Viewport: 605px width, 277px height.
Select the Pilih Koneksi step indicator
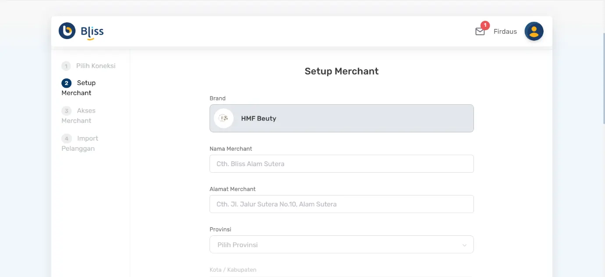click(x=89, y=66)
